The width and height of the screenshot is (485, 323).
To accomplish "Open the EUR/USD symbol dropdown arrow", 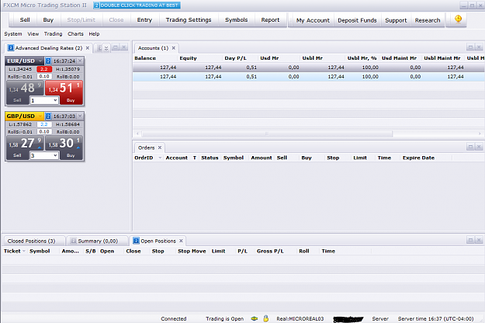I will (x=40, y=61).
